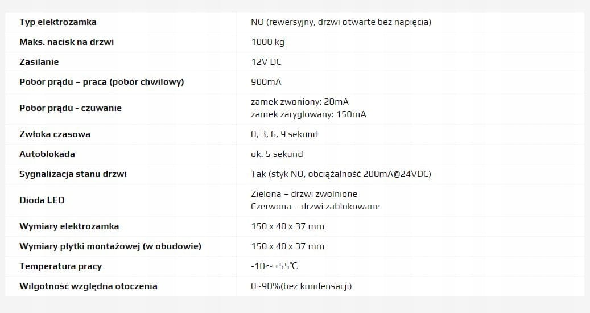The image size is (590, 313).
Task: Click 'Pobór prądu – praca (pobór chwilowy)' label
Action: click(101, 81)
